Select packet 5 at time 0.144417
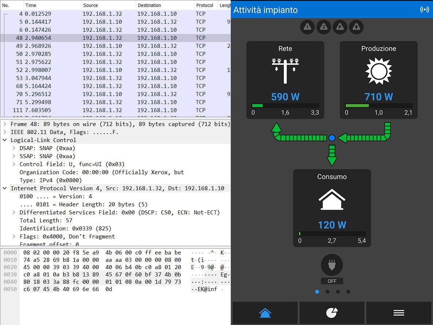The width and height of the screenshot is (433, 325). (115, 22)
